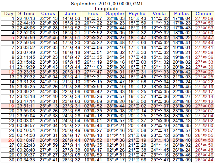Click the Day column header
The image size is (215, 163).
click(9, 13)
